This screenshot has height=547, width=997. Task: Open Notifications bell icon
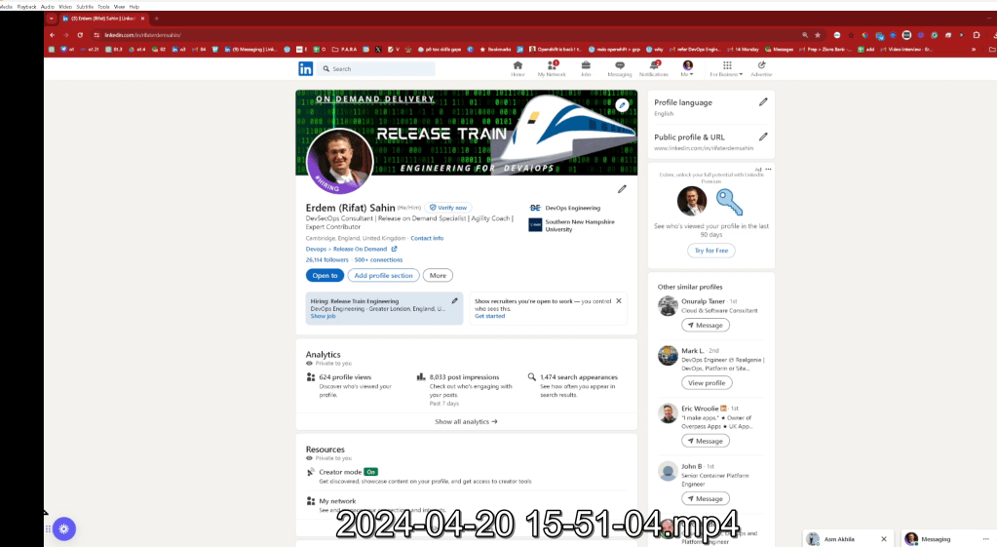(x=654, y=68)
